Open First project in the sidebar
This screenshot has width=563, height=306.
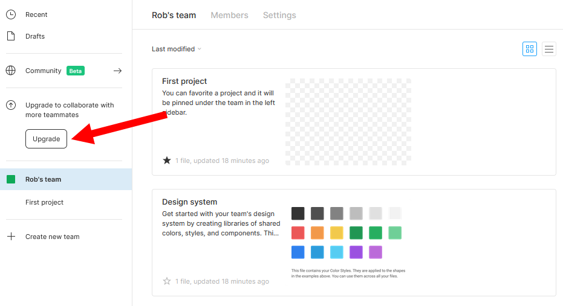pos(44,202)
